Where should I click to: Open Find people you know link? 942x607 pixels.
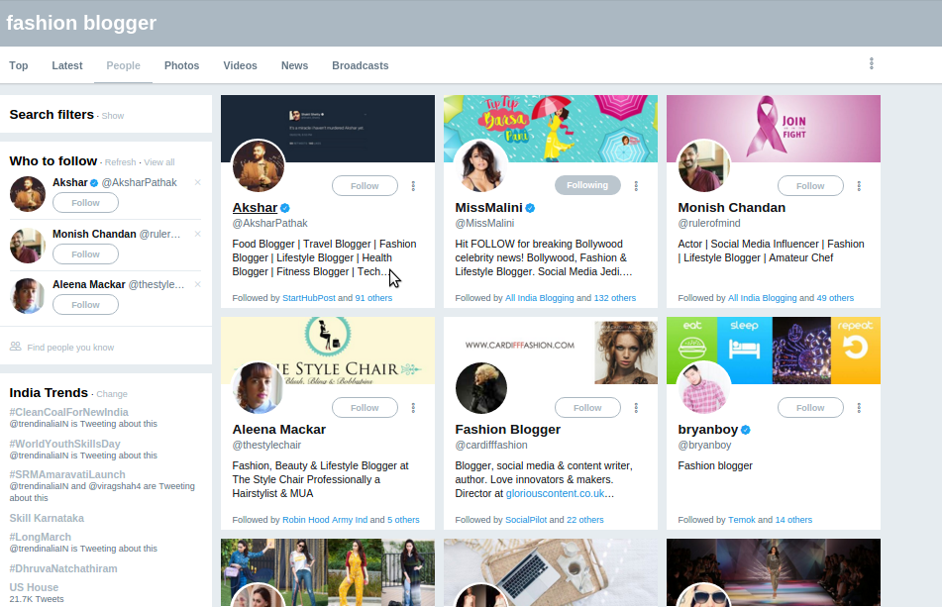pyautogui.click(x=70, y=348)
